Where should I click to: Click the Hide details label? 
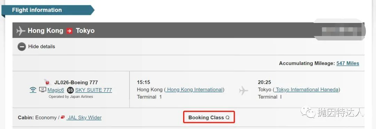41,46
